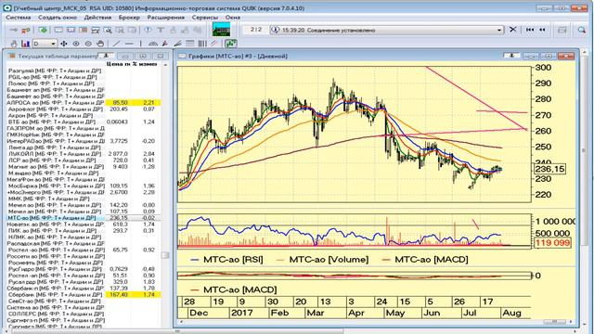Click the blue info icon in toolbar
The image size is (594, 334).
pyautogui.click(x=148, y=30)
